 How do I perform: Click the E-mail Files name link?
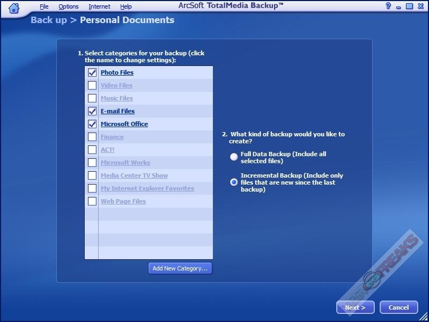coord(117,111)
